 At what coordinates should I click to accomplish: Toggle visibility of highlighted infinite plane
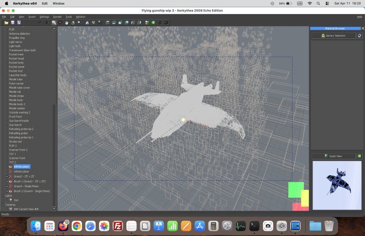10,167
